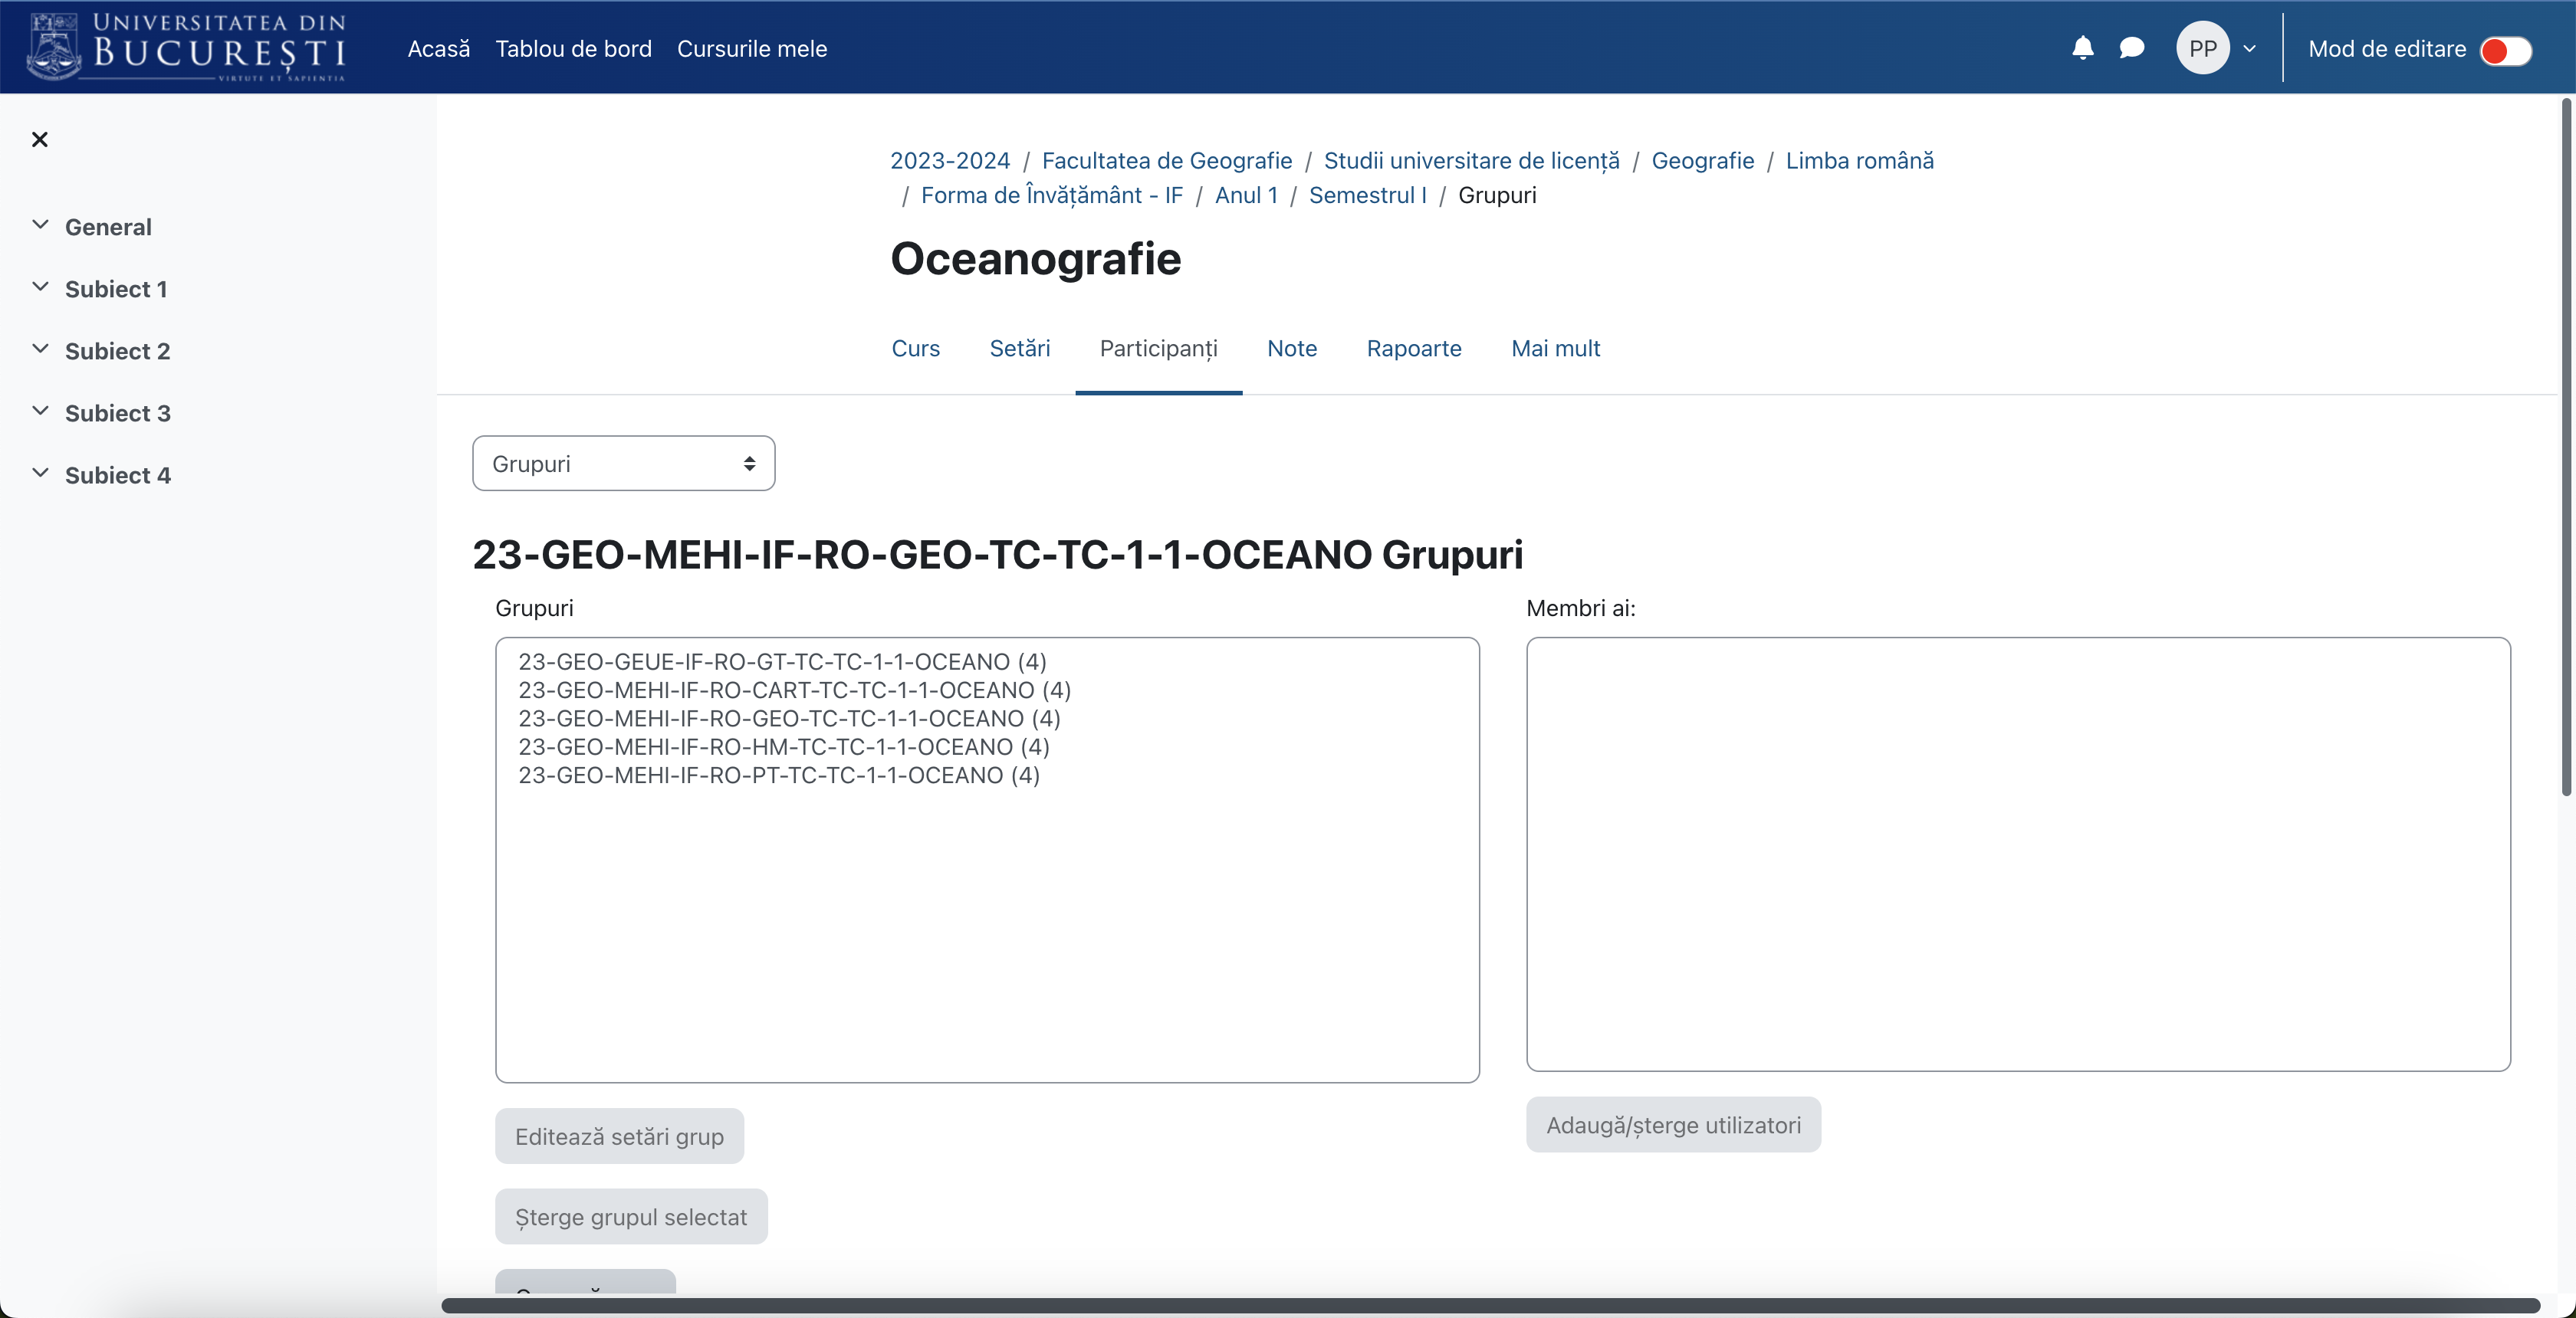Switch to the Setări tab

point(1019,348)
